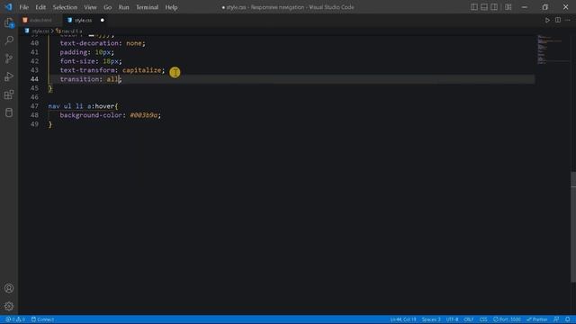Click the feedback icon in status bar

point(556,319)
